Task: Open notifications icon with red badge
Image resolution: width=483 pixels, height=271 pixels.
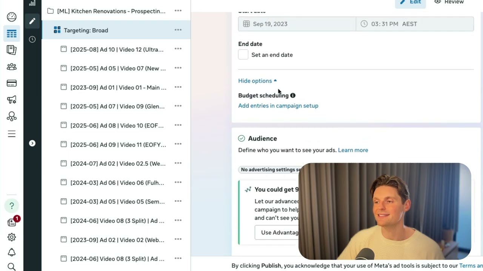Action: pos(12,222)
